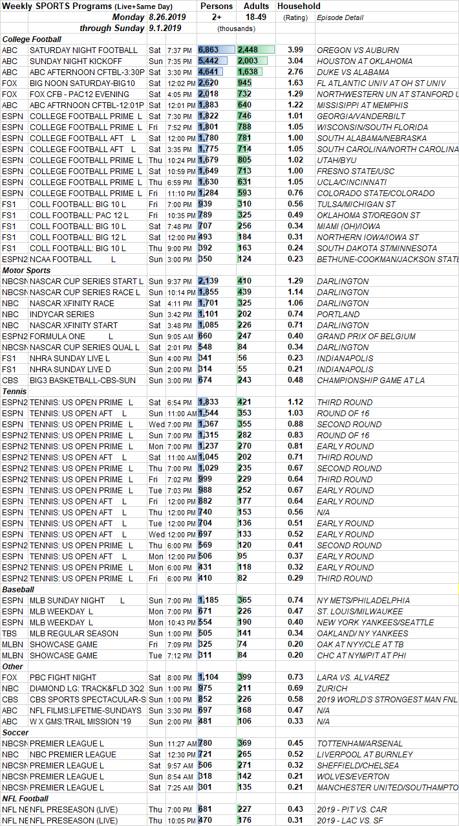This screenshot has width=459, height=826.
Task: Click 'NASCAR XFINITY RACE' program cell
Action: [72, 303]
